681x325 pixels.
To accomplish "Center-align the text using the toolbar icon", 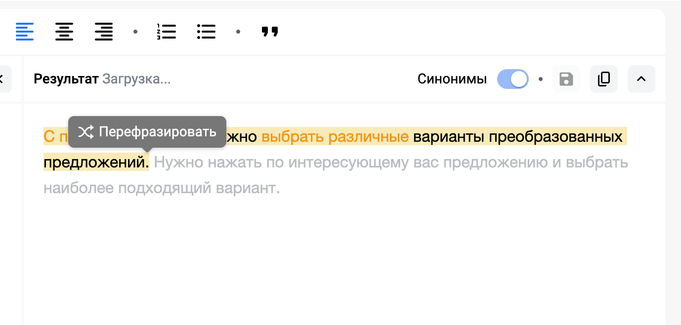I will [x=64, y=32].
